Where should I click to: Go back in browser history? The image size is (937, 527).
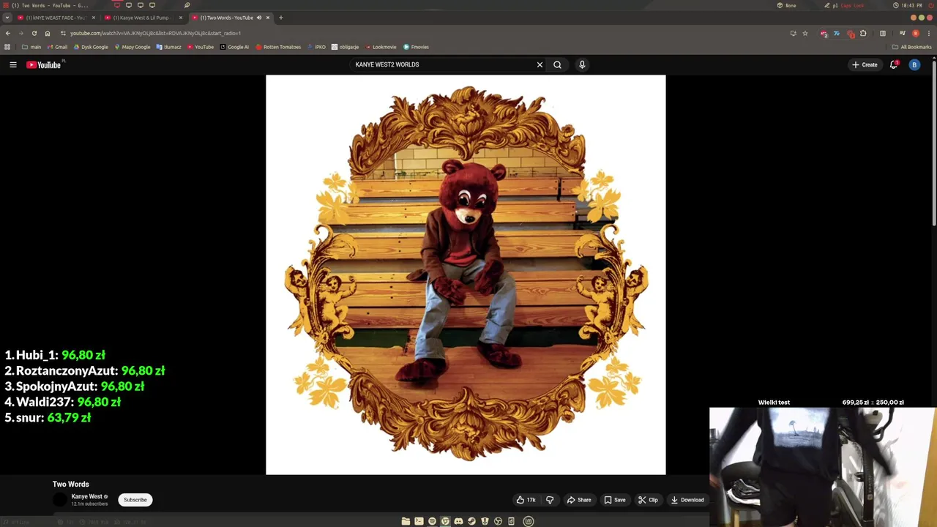(x=8, y=33)
